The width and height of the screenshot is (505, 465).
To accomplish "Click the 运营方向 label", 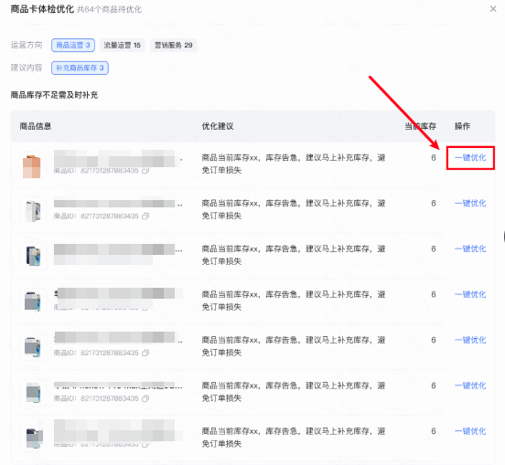I will (x=27, y=45).
